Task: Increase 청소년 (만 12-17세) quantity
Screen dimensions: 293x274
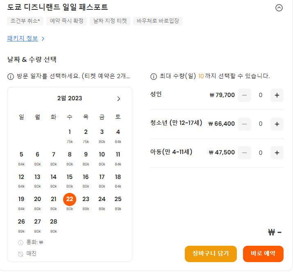Action: [277, 124]
